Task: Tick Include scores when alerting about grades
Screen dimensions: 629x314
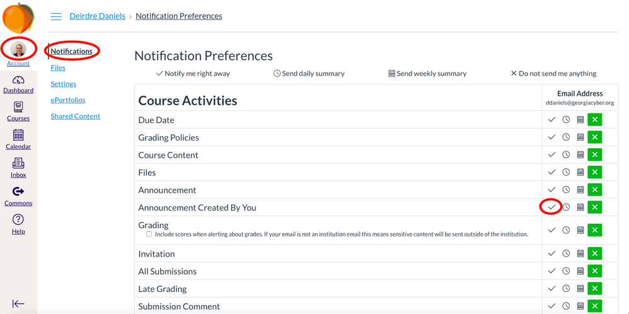Action: (x=149, y=234)
